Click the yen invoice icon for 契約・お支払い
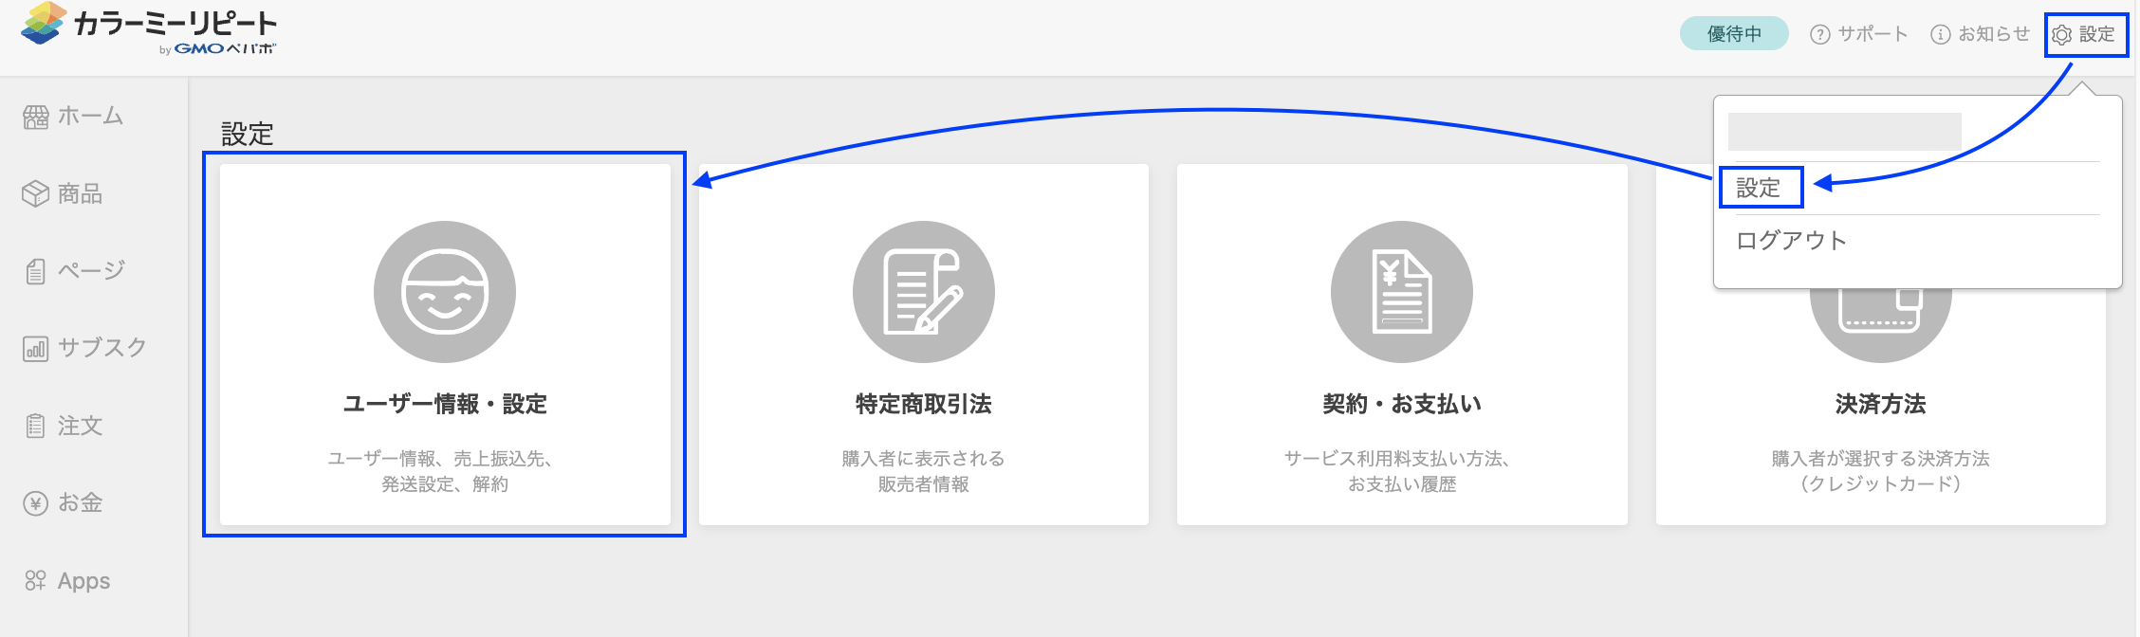This screenshot has height=637, width=2140. pos(1401,292)
